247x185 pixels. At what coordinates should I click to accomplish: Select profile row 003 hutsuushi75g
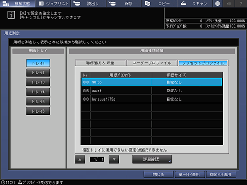151,99
